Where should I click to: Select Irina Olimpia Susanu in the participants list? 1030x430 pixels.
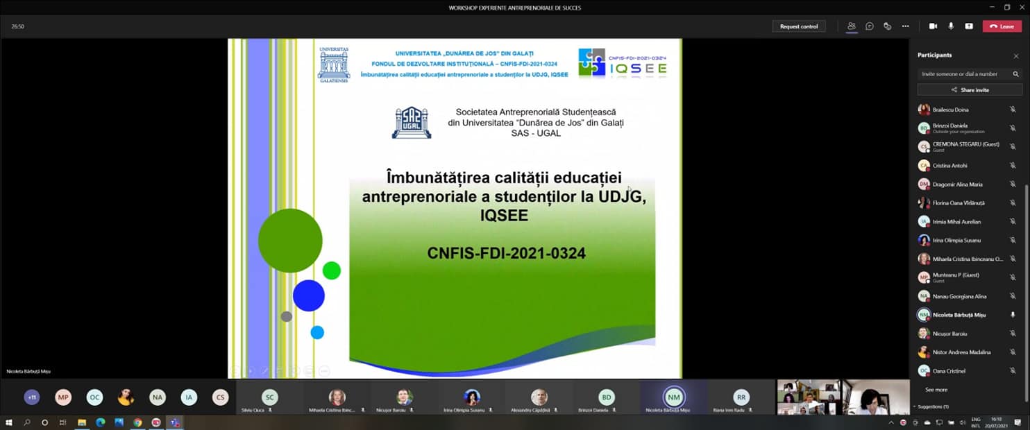click(x=969, y=241)
